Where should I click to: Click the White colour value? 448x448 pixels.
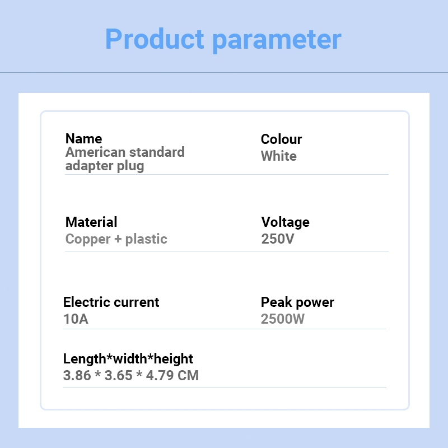tap(278, 156)
